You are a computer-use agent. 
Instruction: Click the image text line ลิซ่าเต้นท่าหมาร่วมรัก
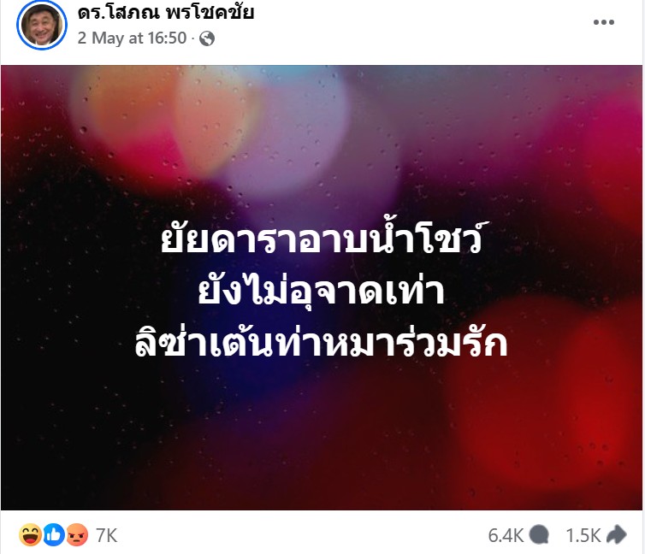coord(322,343)
